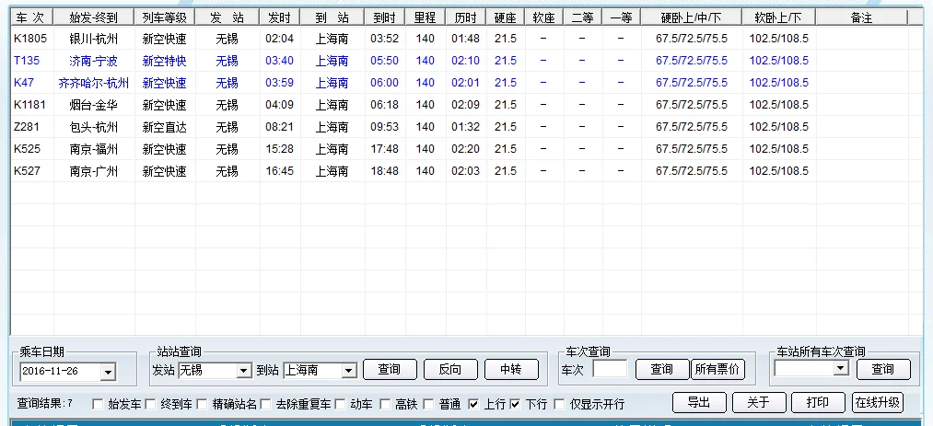Click departure time 15:28 cell
Image resolution: width=933 pixels, height=426 pixels.
click(x=280, y=148)
